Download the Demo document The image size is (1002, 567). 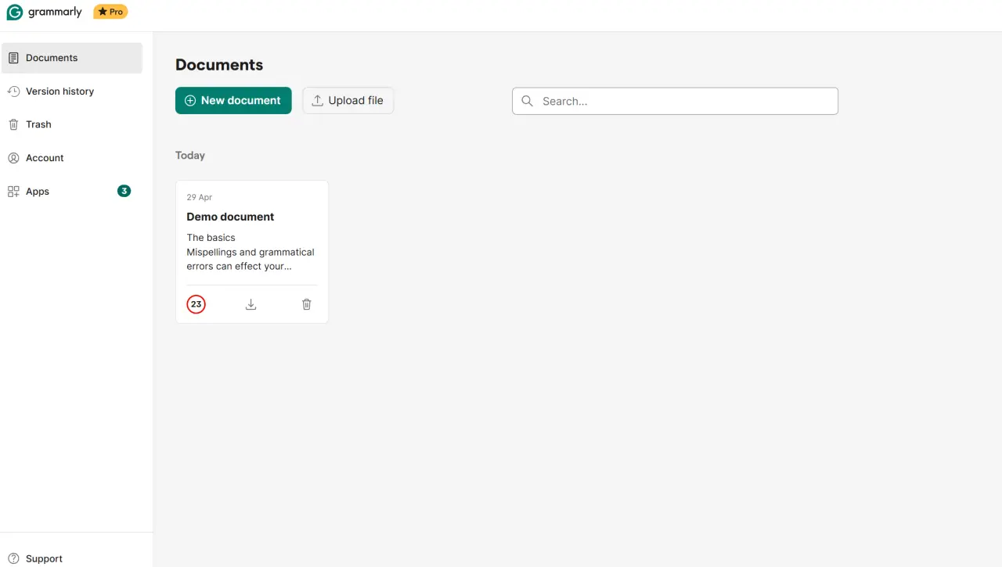coord(250,304)
